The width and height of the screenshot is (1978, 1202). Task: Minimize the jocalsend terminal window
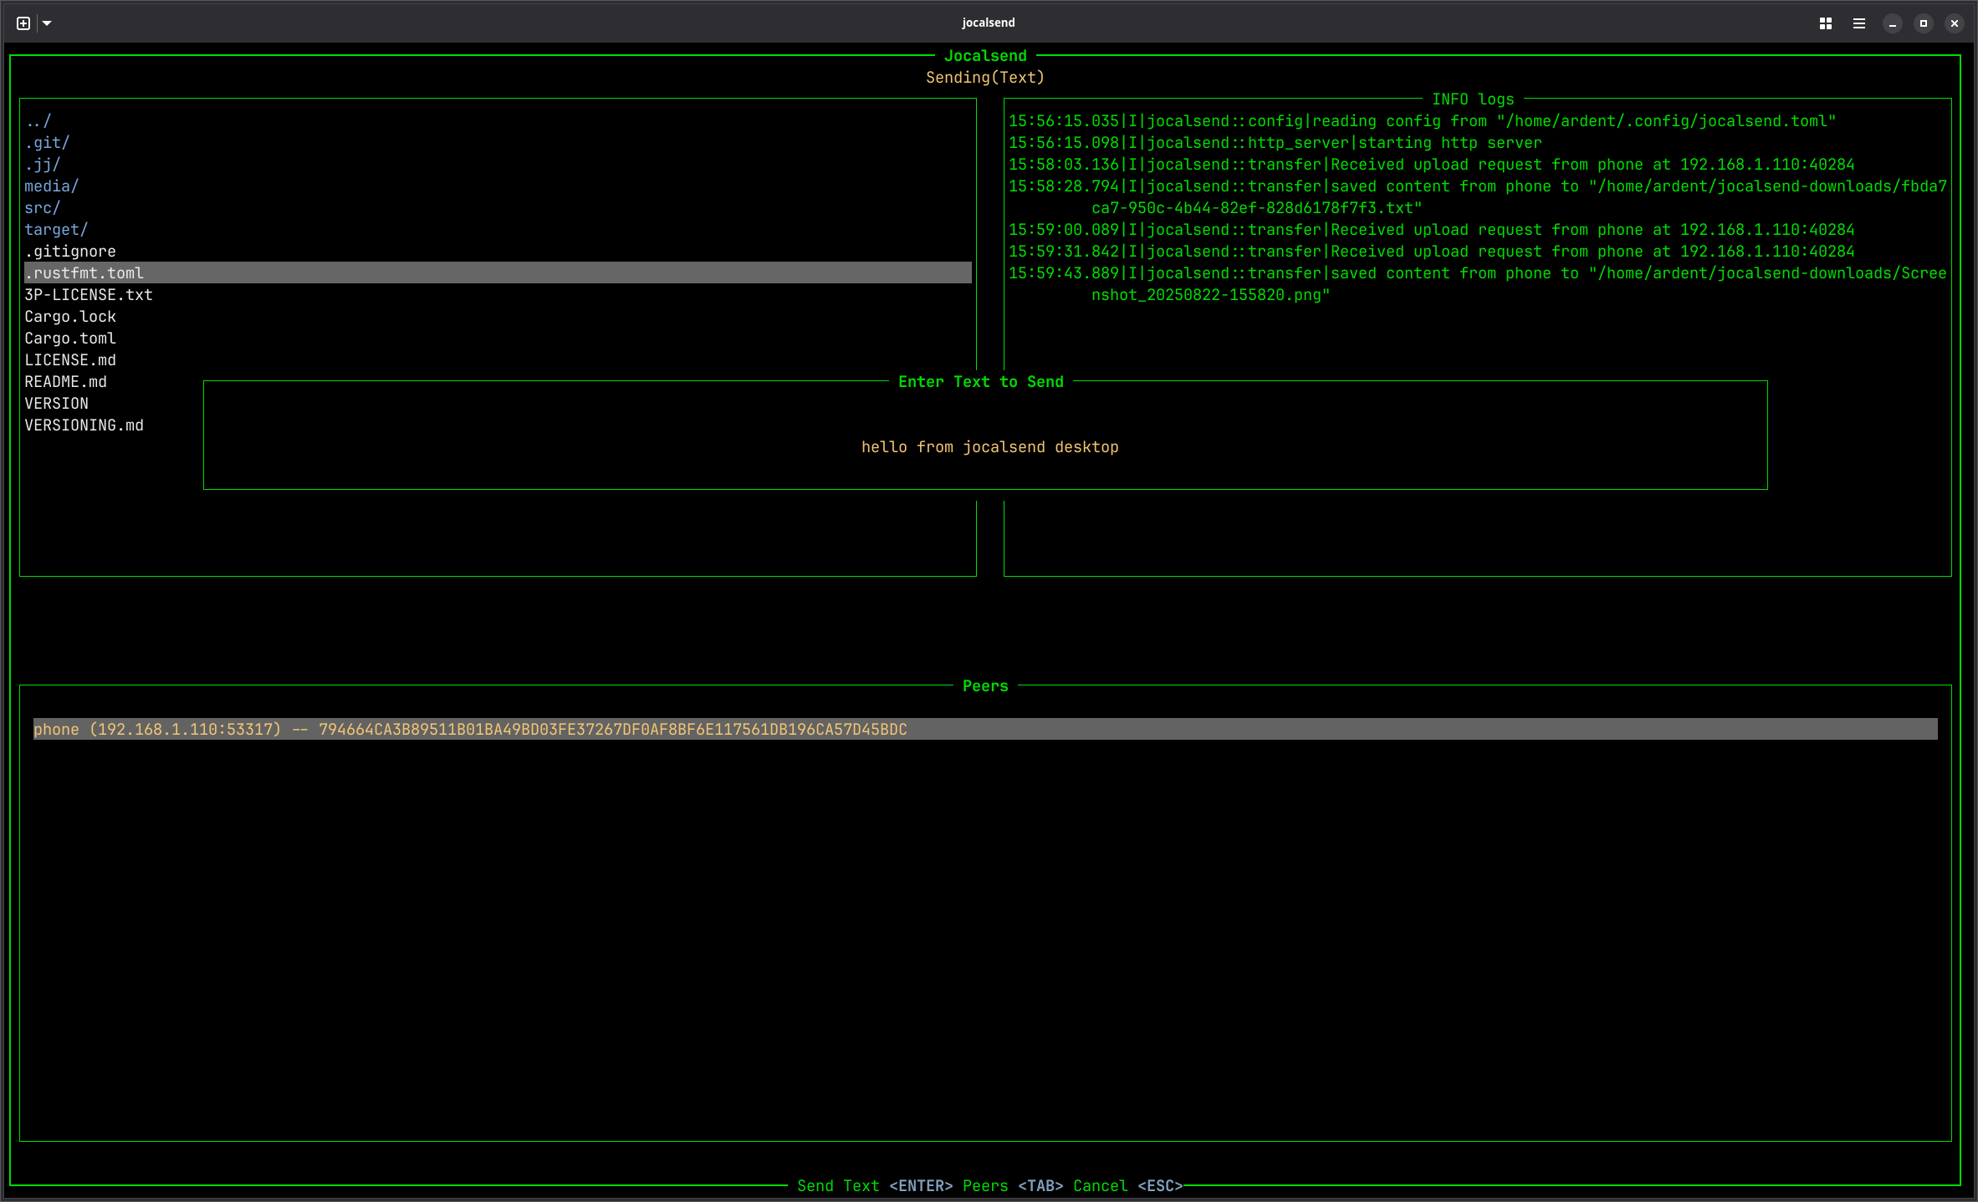click(1893, 23)
